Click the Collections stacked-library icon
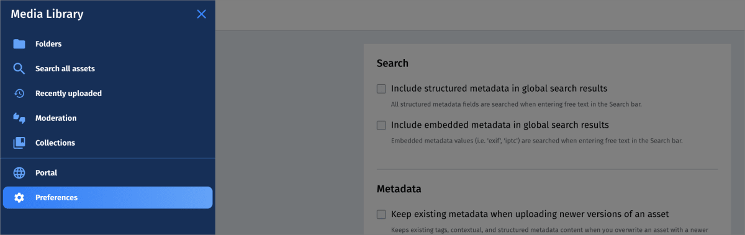This screenshot has width=745, height=235. (19, 143)
